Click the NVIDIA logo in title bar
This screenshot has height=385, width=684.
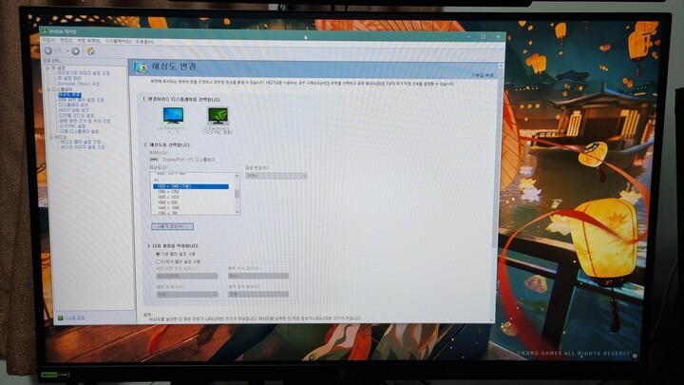[45, 32]
